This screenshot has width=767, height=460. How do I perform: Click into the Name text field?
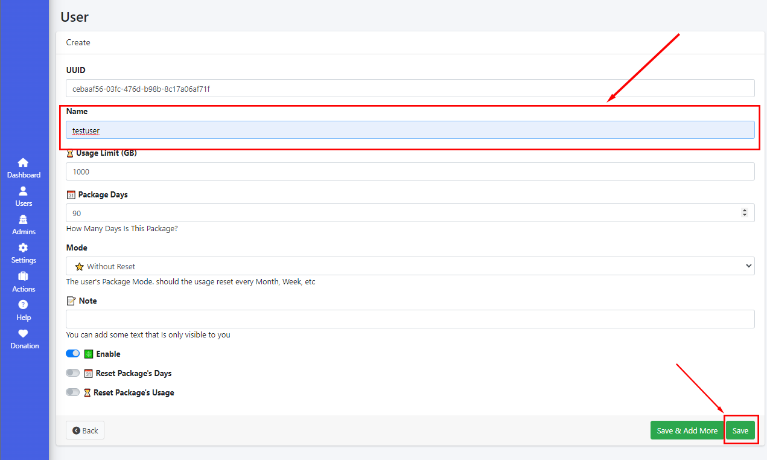pyautogui.click(x=410, y=130)
